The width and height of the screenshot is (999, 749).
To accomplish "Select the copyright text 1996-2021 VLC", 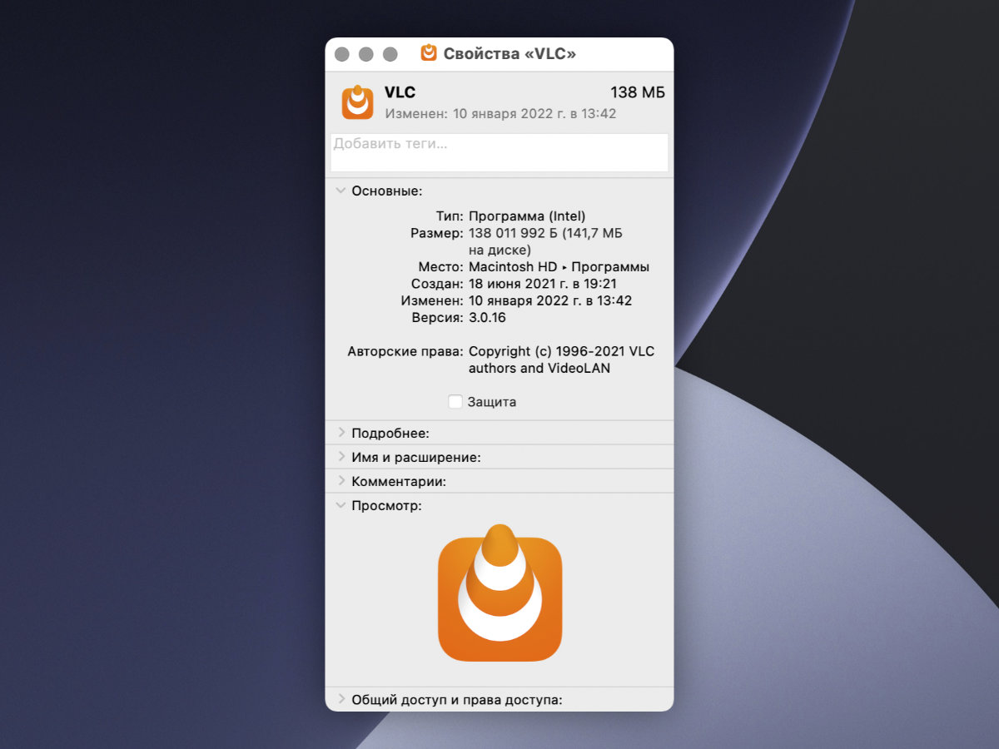I will (x=605, y=351).
